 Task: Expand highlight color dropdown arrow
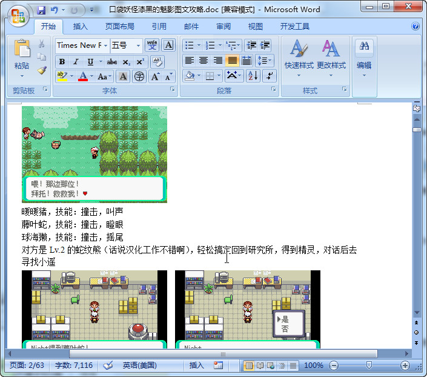tap(72, 76)
